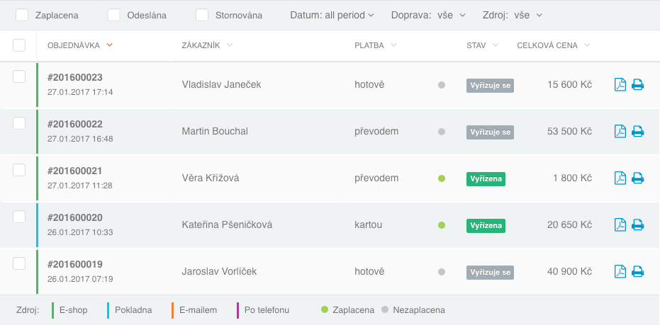Print order #201600019
This screenshot has width=660, height=325.
[637, 272]
